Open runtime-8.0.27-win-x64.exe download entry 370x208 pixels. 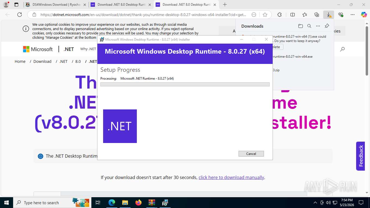292,57
